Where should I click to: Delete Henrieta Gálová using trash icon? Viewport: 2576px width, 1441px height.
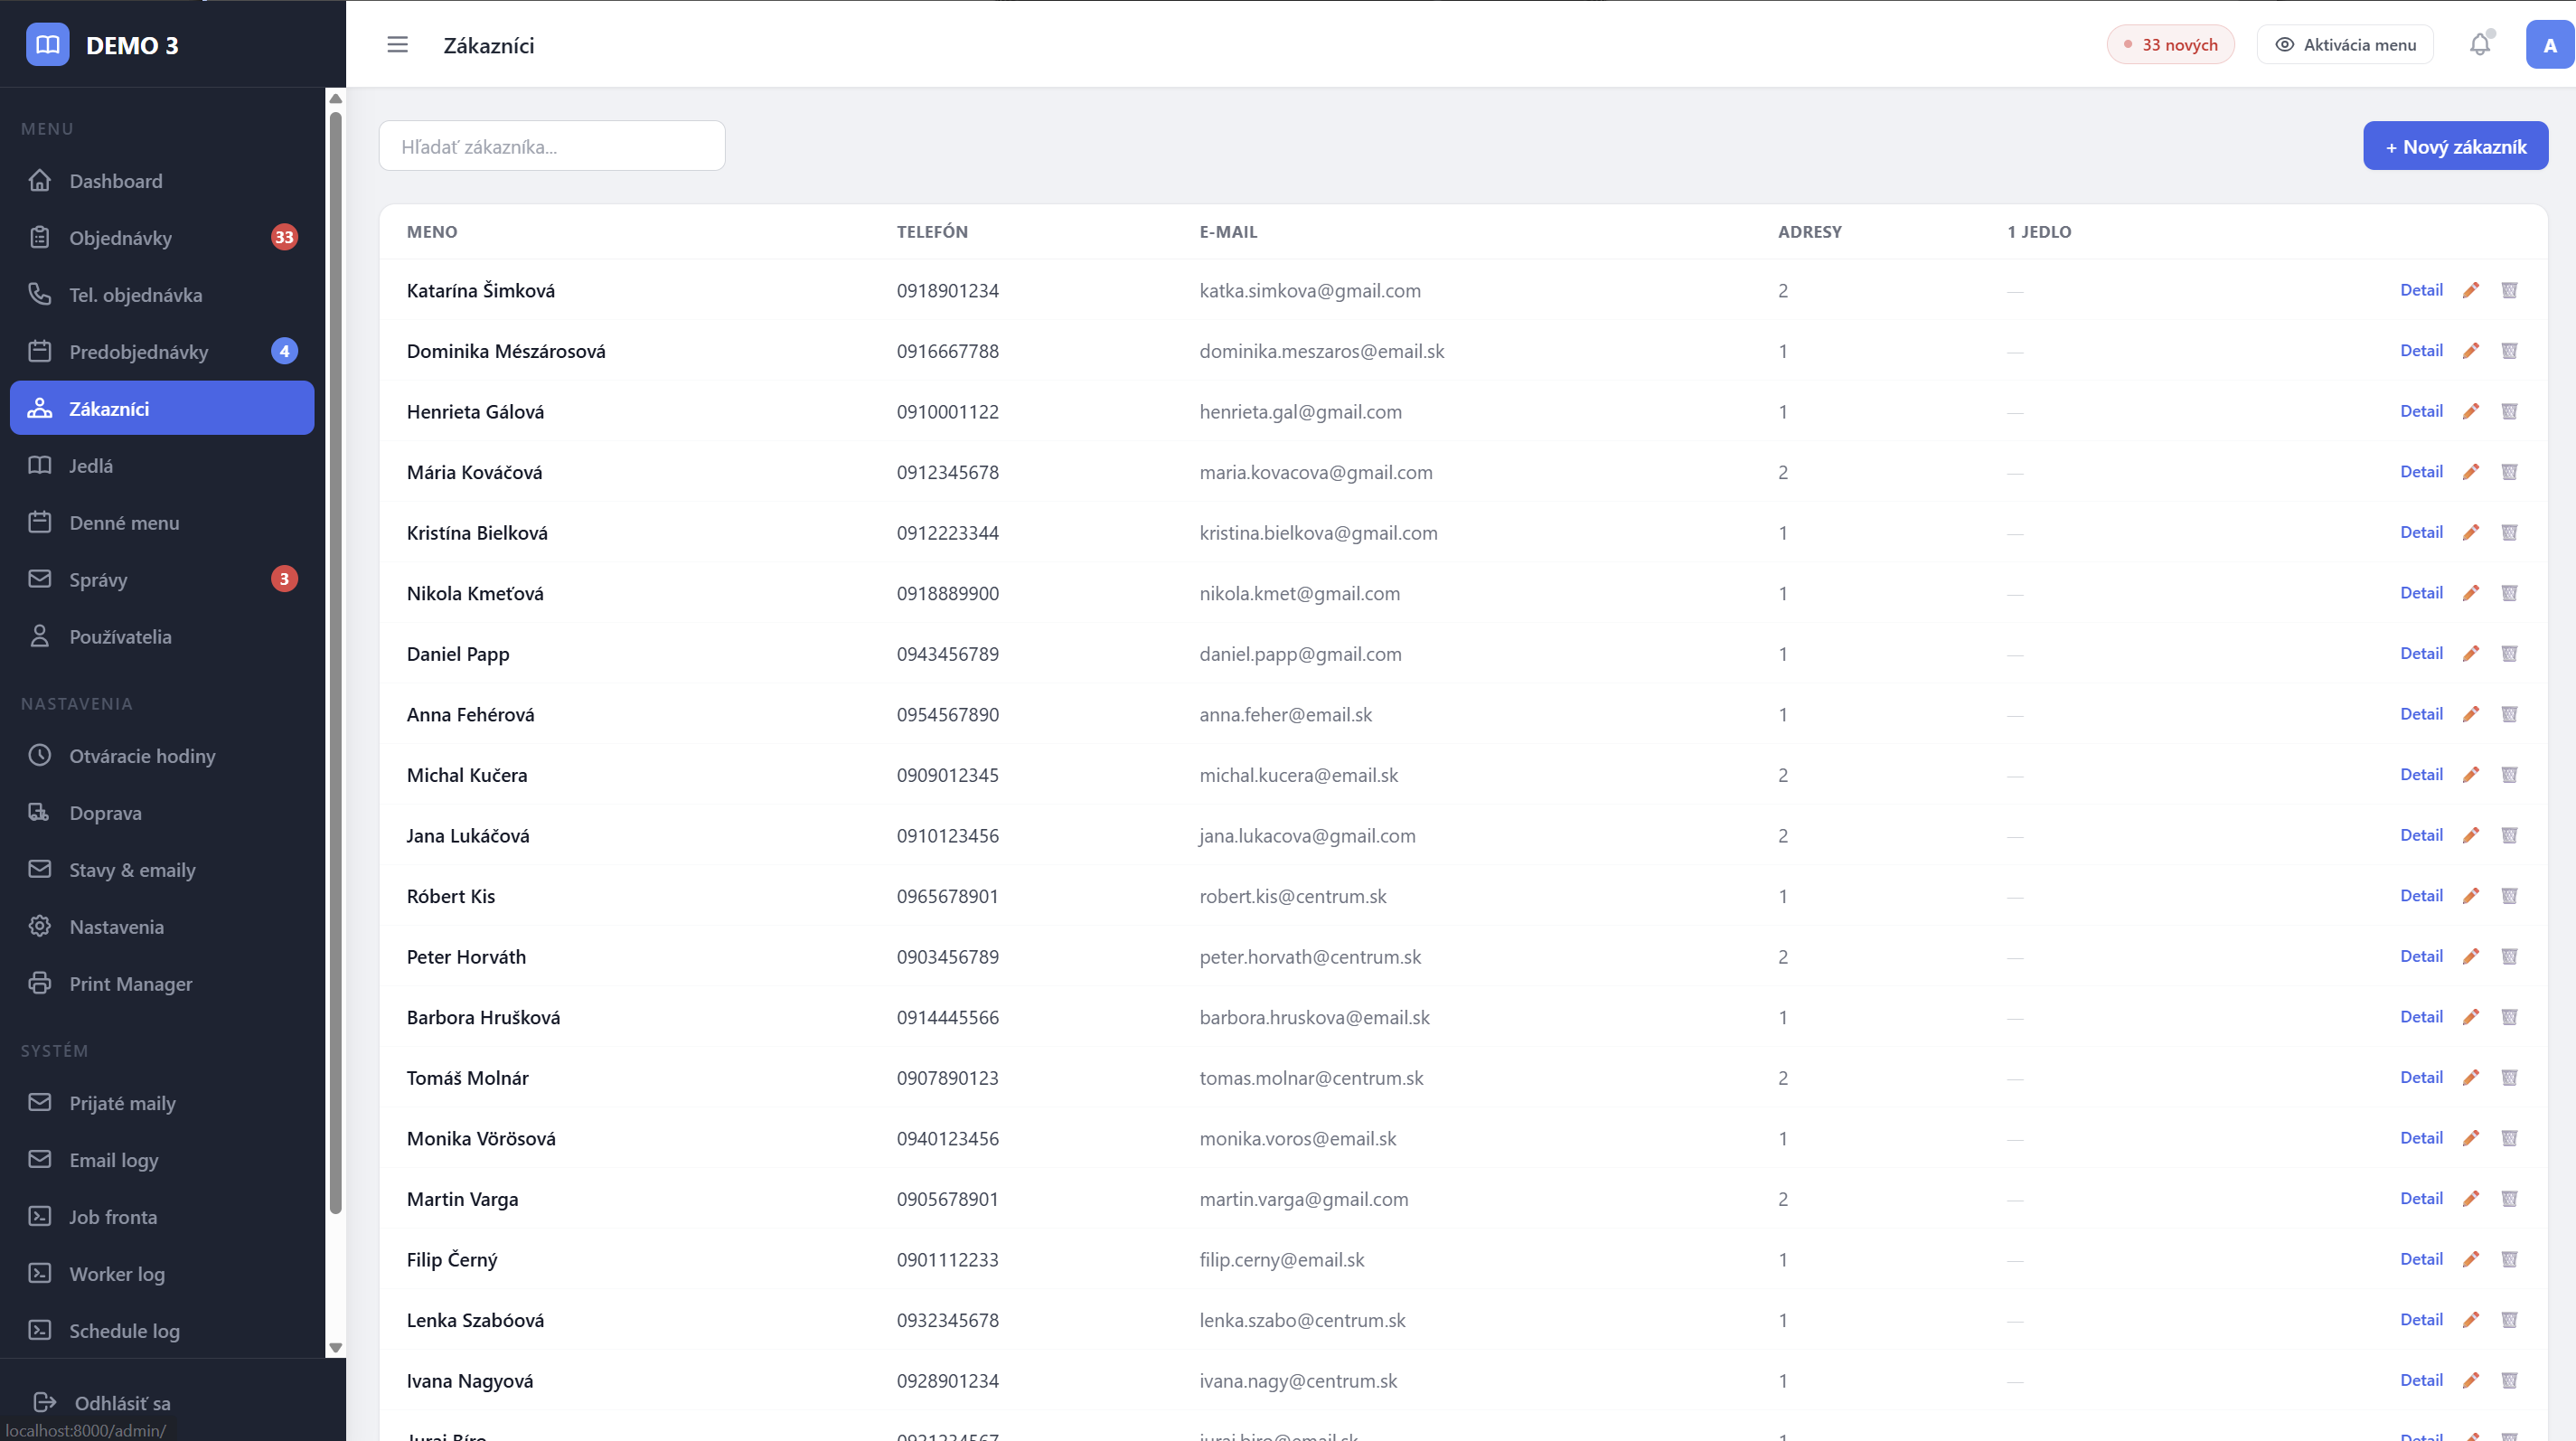pos(2509,411)
